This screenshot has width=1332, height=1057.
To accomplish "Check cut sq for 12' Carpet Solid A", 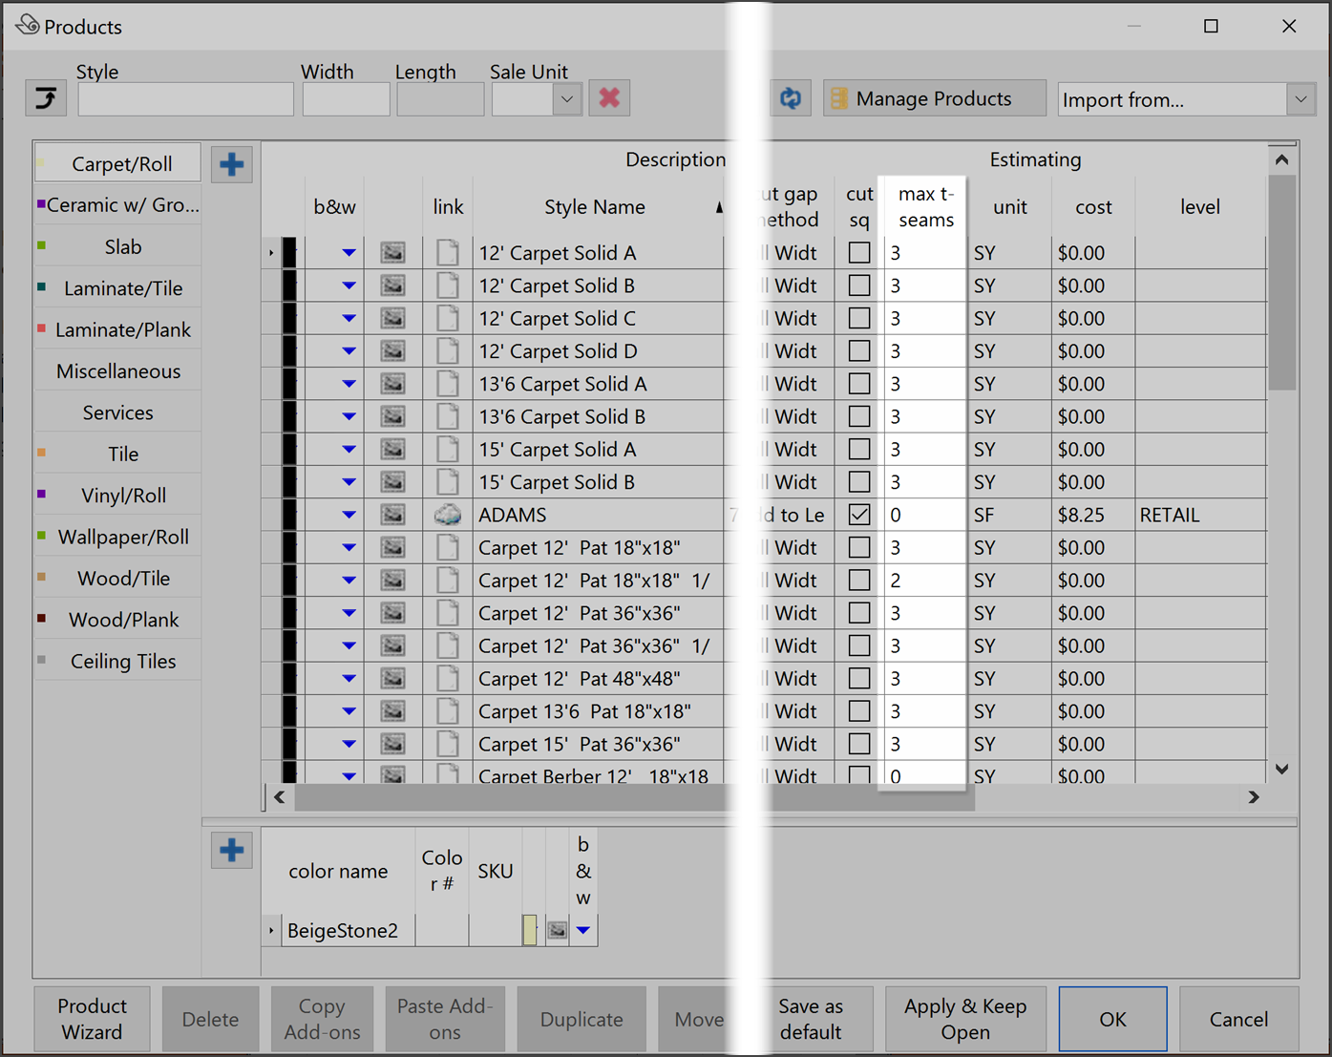I will click(x=859, y=253).
